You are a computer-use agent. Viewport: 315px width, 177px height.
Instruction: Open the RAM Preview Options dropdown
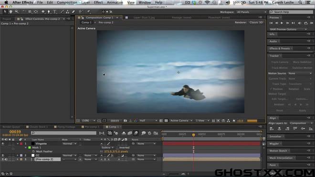click(288, 29)
